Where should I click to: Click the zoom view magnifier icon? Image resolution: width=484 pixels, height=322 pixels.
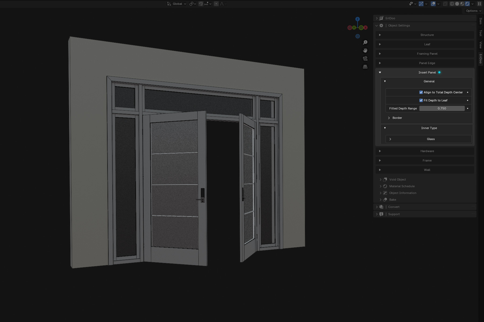tap(365, 42)
